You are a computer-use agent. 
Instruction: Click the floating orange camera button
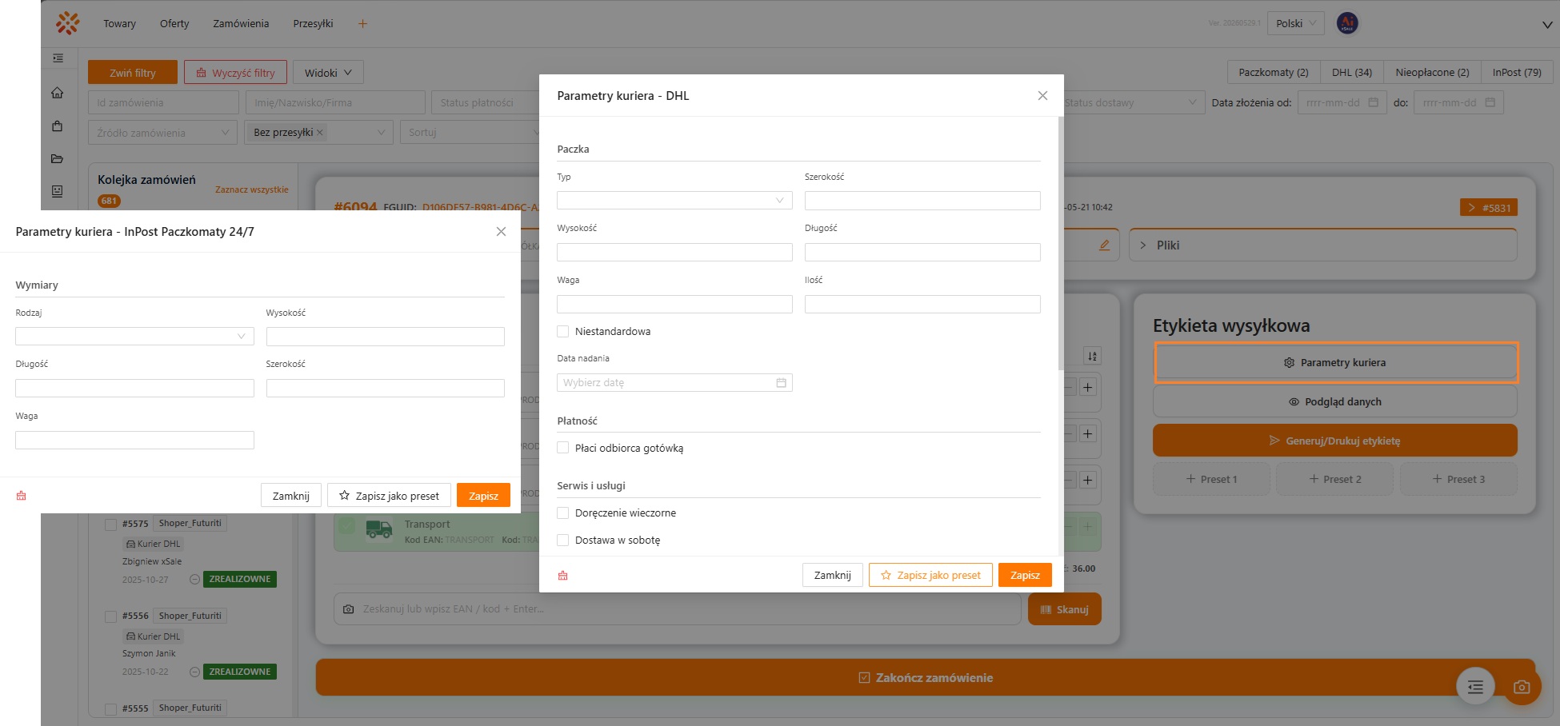pos(1522,687)
